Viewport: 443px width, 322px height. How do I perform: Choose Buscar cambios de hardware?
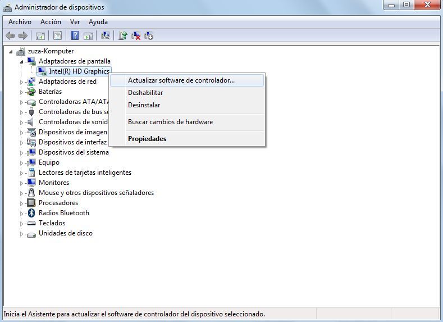[187, 122]
